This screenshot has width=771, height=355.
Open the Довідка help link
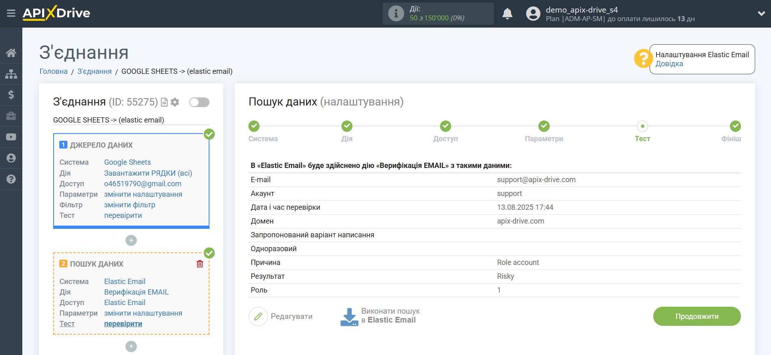tap(669, 64)
